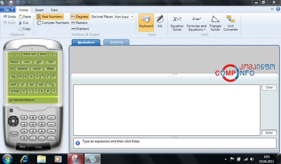Click the number 7 key

pos(24,118)
